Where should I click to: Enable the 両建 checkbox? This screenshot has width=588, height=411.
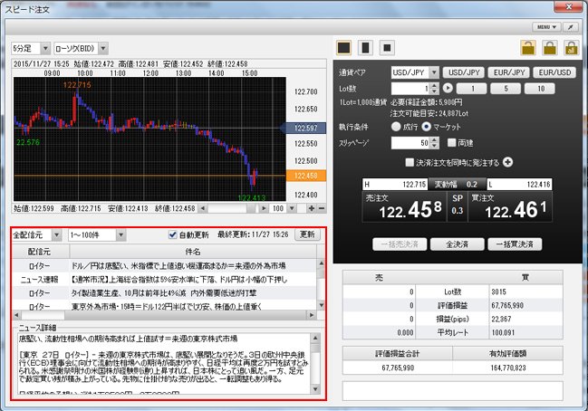(452, 143)
